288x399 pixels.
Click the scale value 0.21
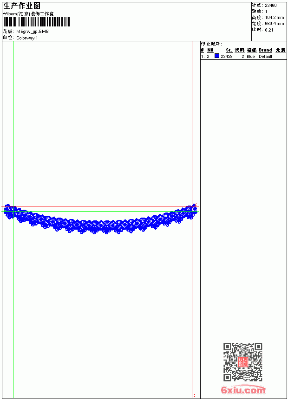coord(269,30)
